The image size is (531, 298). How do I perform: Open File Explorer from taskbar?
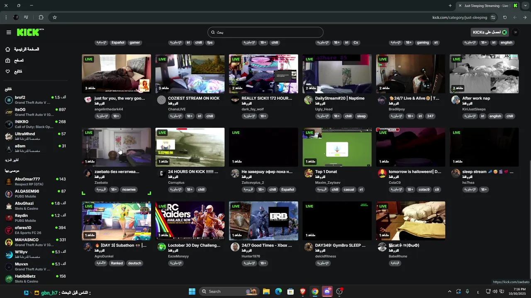coord(266,291)
